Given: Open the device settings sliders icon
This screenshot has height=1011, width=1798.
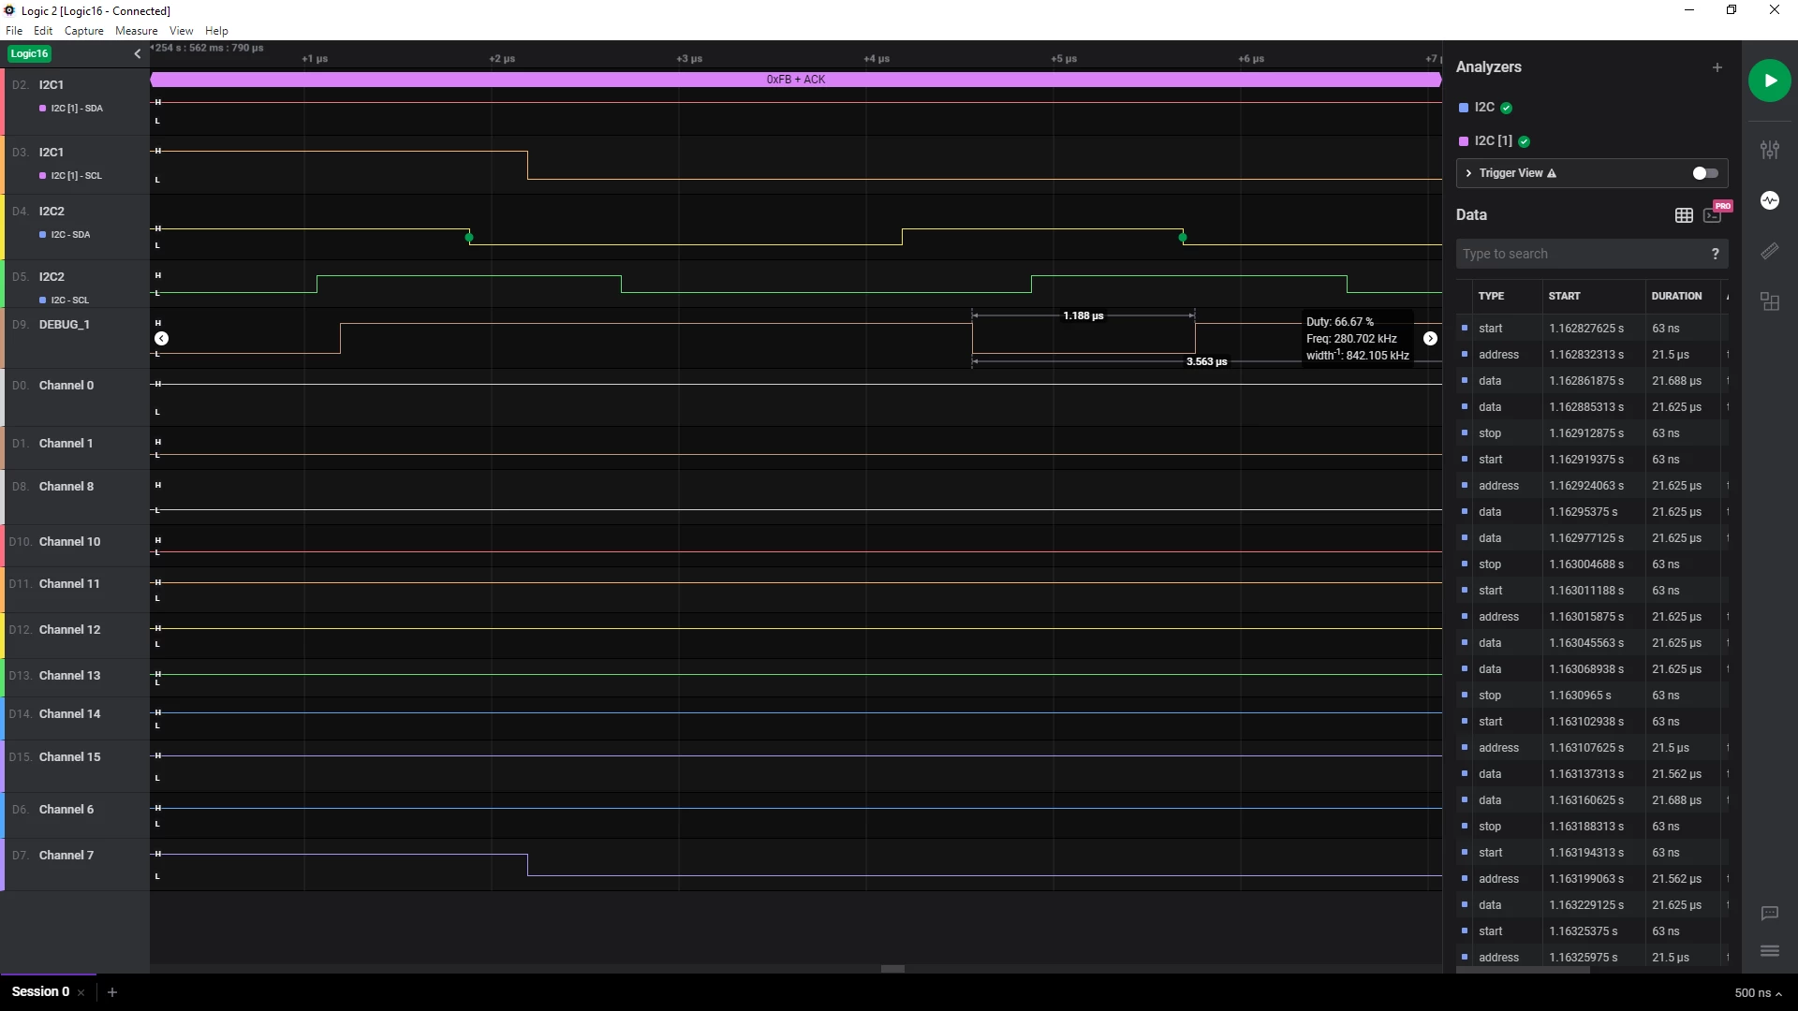Looking at the screenshot, I should (x=1769, y=150).
